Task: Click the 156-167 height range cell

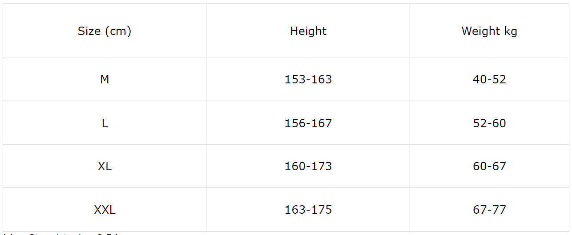Action: 308,123
